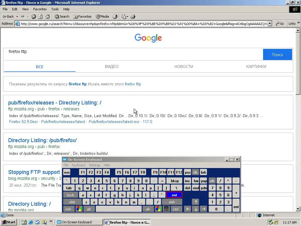The height and width of the screenshot is (226, 301).
Task: Select the ВСЕ results tab
Action: [40, 67]
